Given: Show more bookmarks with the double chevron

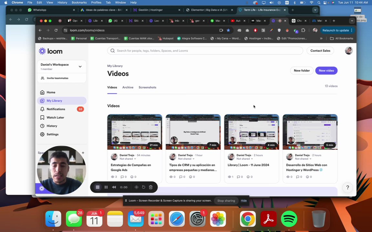Looking at the screenshot, I should pos(321,38).
